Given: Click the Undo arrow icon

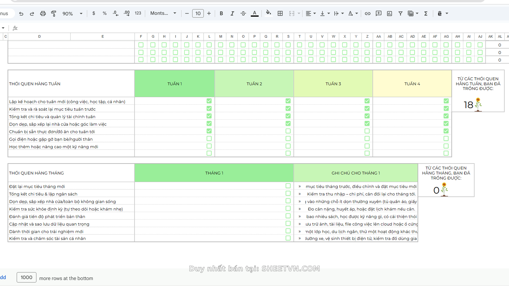Looking at the screenshot, I should pos(21,14).
